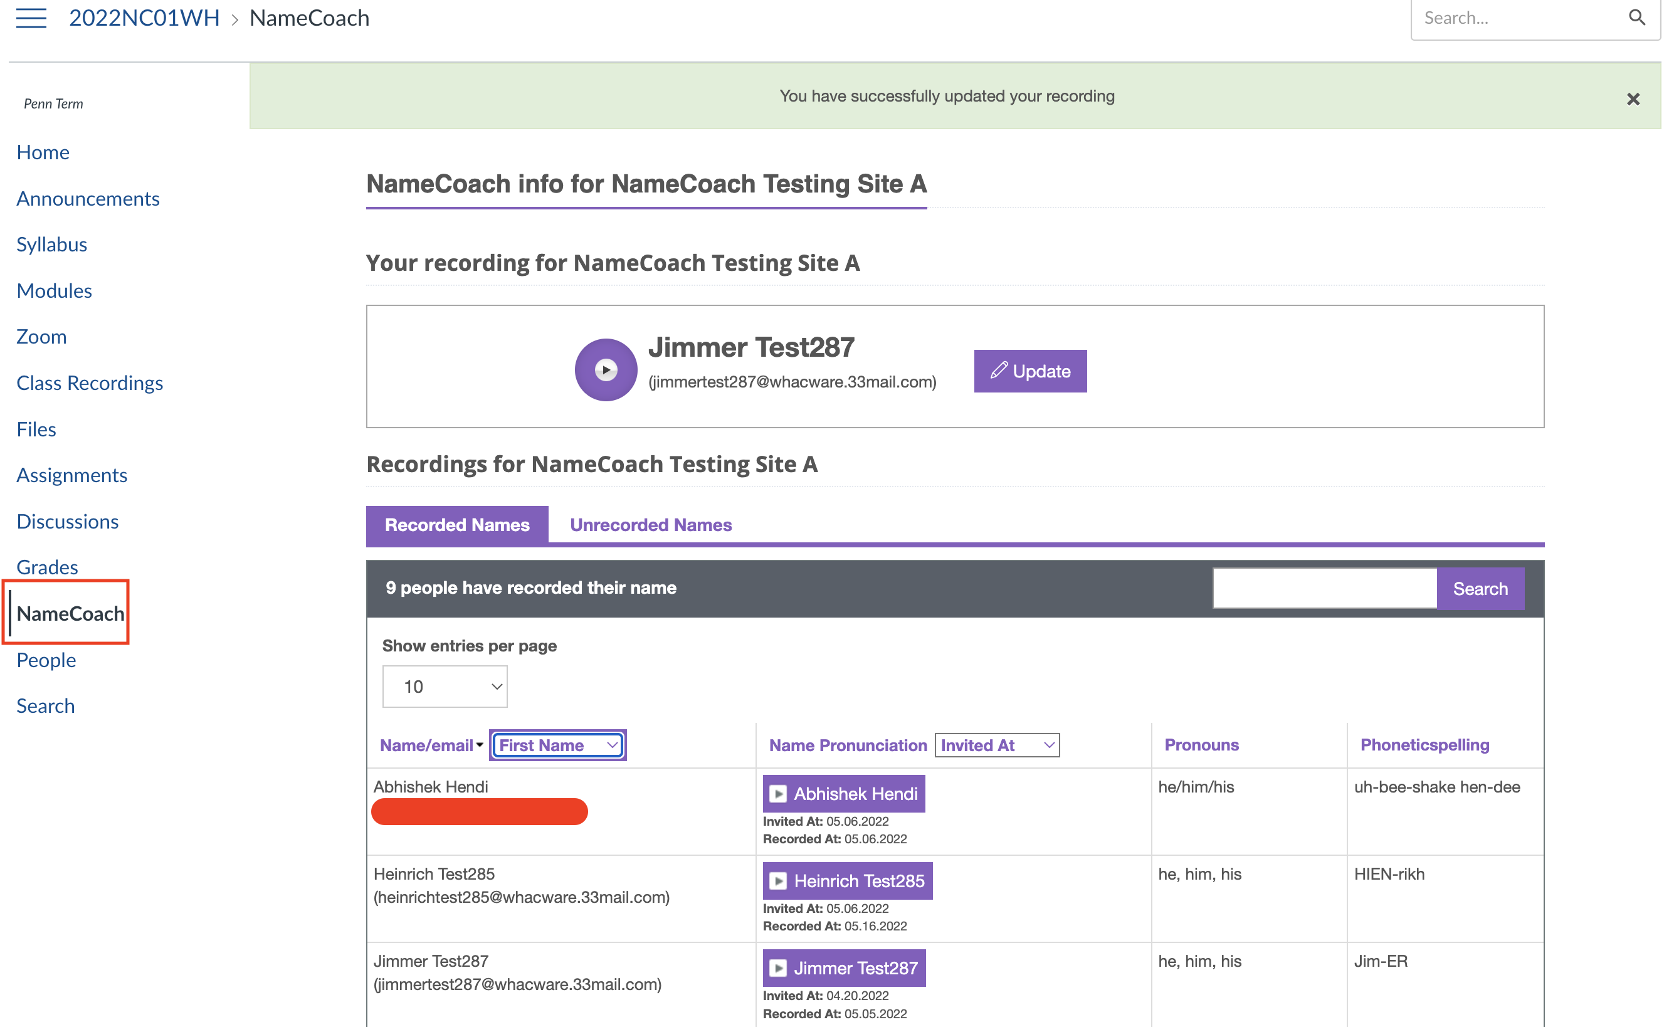The height and width of the screenshot is (1027, 1669).
Task: Sort by Phoneticspelling column header
Action: pyautogui.click(x=1424, y=744)
